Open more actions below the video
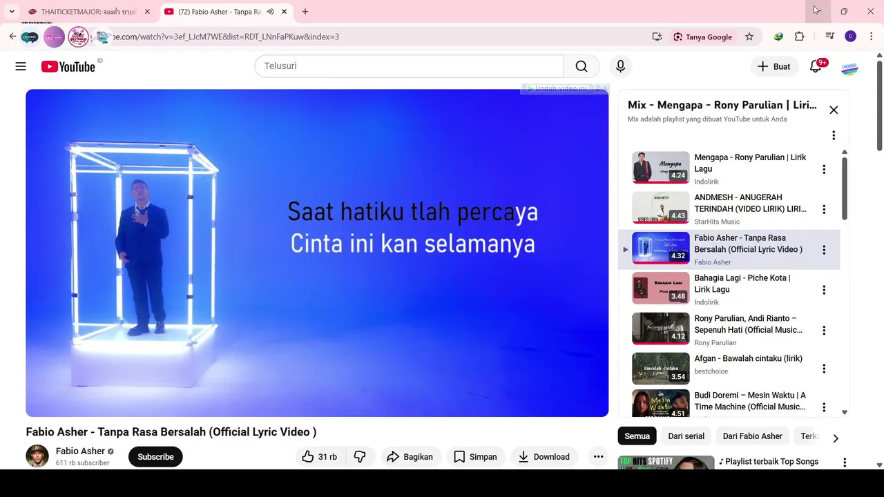The image size is (884, 497). click(x=599, y=456)
